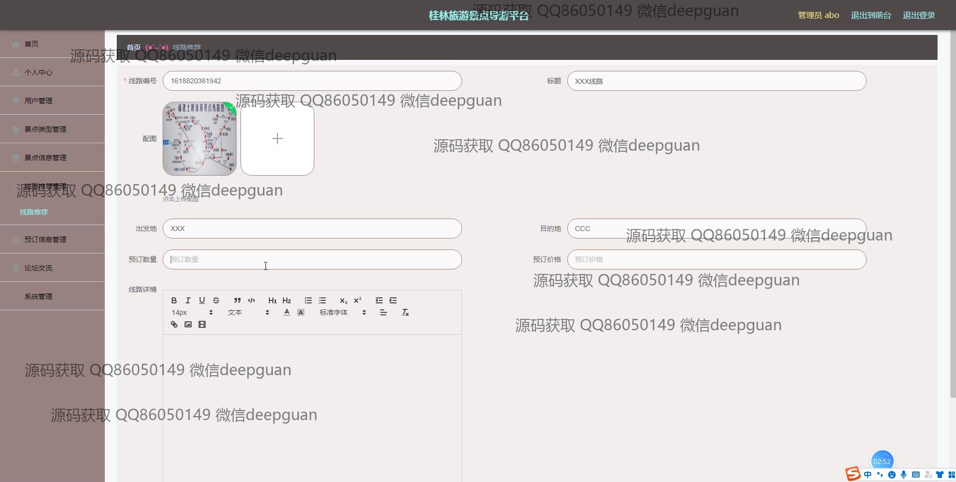The width and height of the screenshot is (956, 482).
Task: Toggle bold formatting
Action: [x=174, y=300]
